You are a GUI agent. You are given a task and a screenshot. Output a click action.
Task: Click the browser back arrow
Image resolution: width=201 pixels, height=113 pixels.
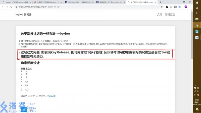pos(3,7)
